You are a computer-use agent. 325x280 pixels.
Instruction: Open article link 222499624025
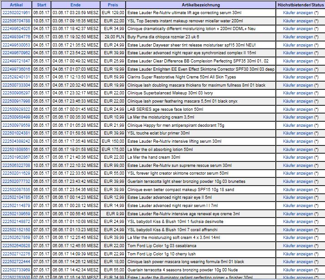(x=16, y=29)
